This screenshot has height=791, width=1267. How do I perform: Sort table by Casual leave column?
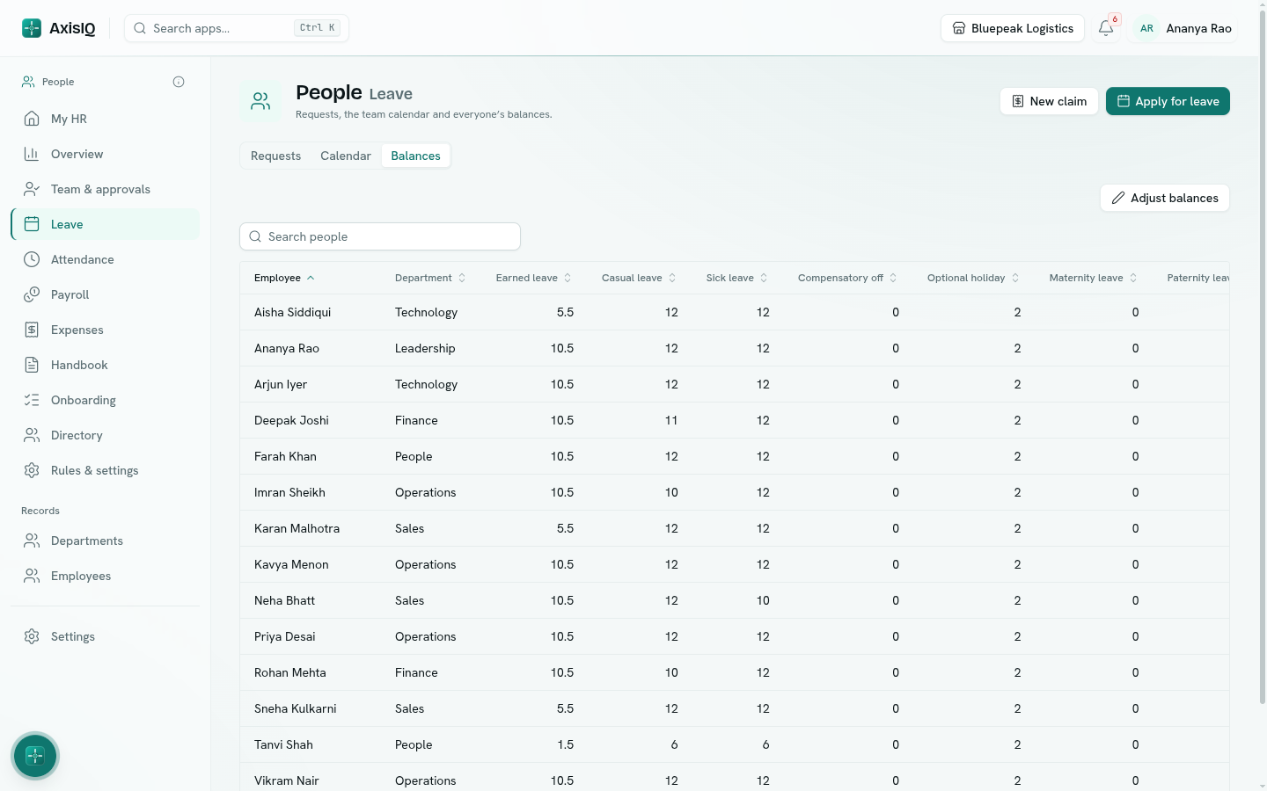[639, 278]
